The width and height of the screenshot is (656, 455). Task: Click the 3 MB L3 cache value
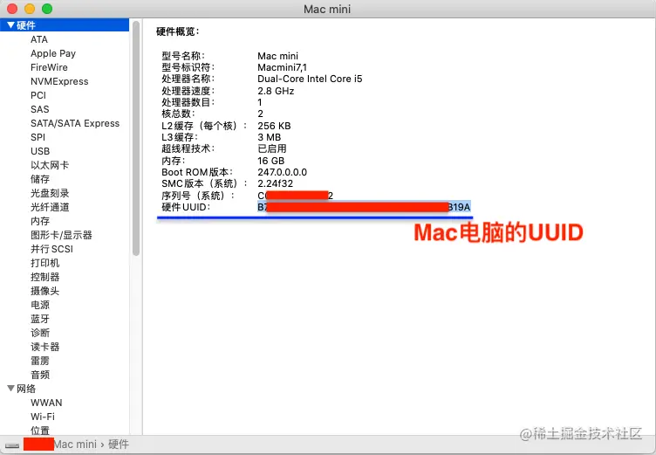[269, 137]
